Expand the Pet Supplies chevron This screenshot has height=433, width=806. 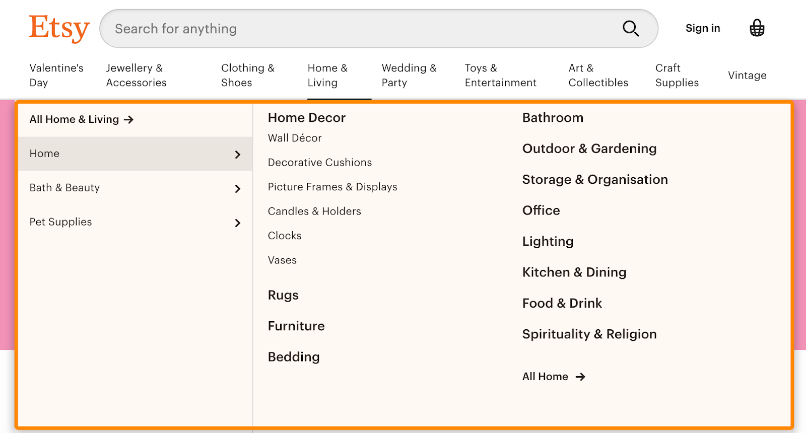click(x=238, y=223)
